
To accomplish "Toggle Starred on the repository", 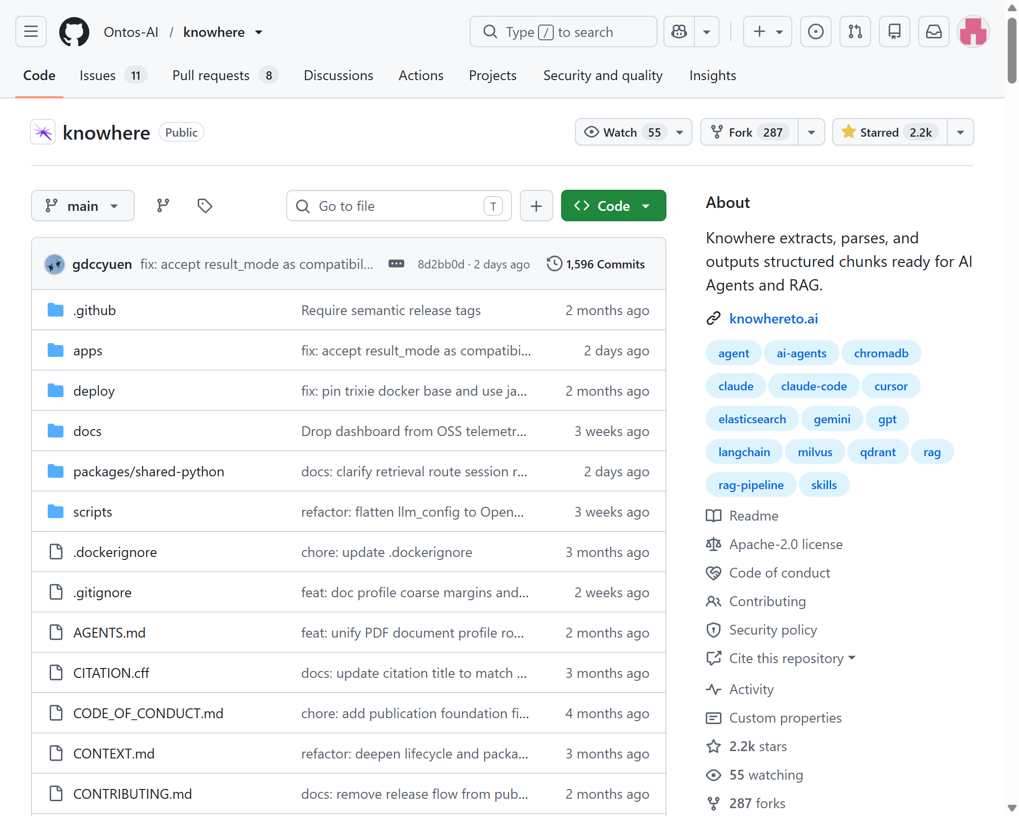I will coord(890,132).
